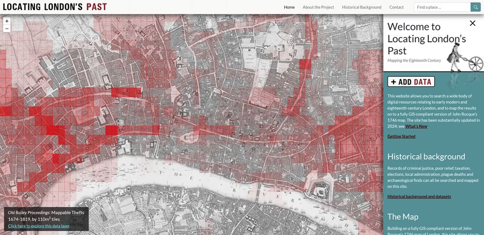484x235 pixels.
Task: Click the Locating London's Past site logo
Action: pyautogui.click(x=55, y=6)
